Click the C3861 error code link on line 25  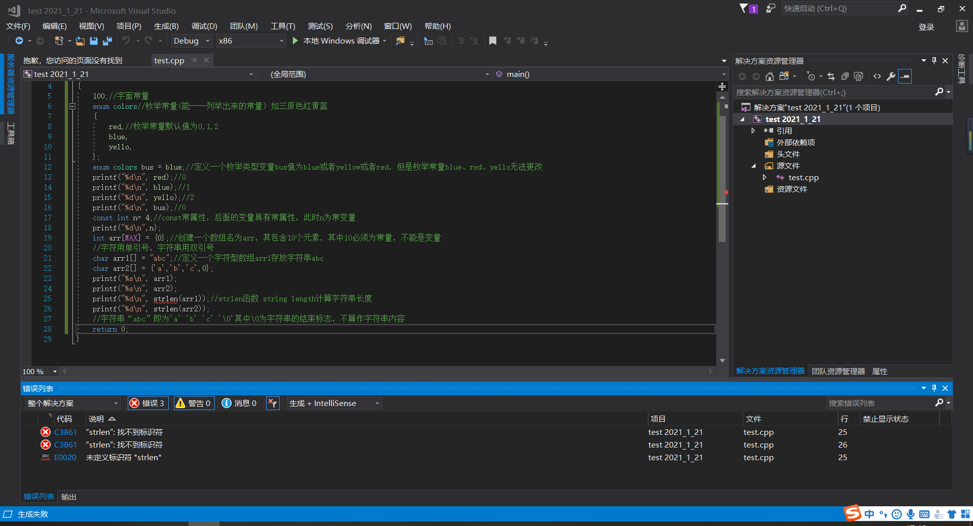pyautogui.click(x=65, y=432)
